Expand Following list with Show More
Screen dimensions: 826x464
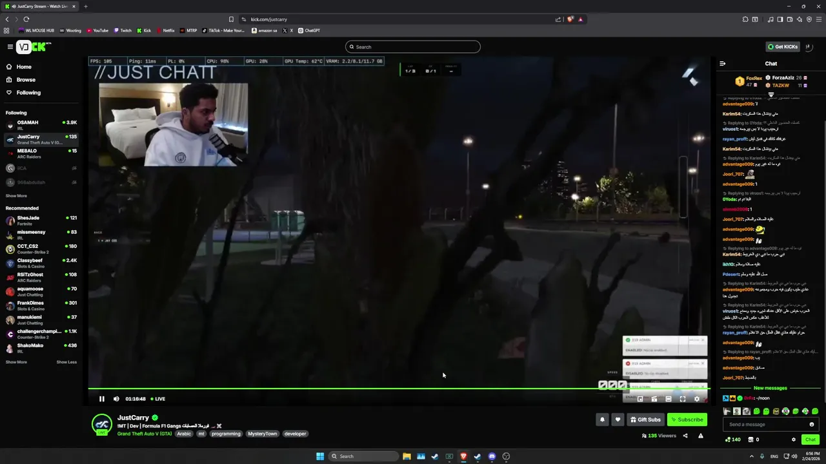tap(16, 196)
